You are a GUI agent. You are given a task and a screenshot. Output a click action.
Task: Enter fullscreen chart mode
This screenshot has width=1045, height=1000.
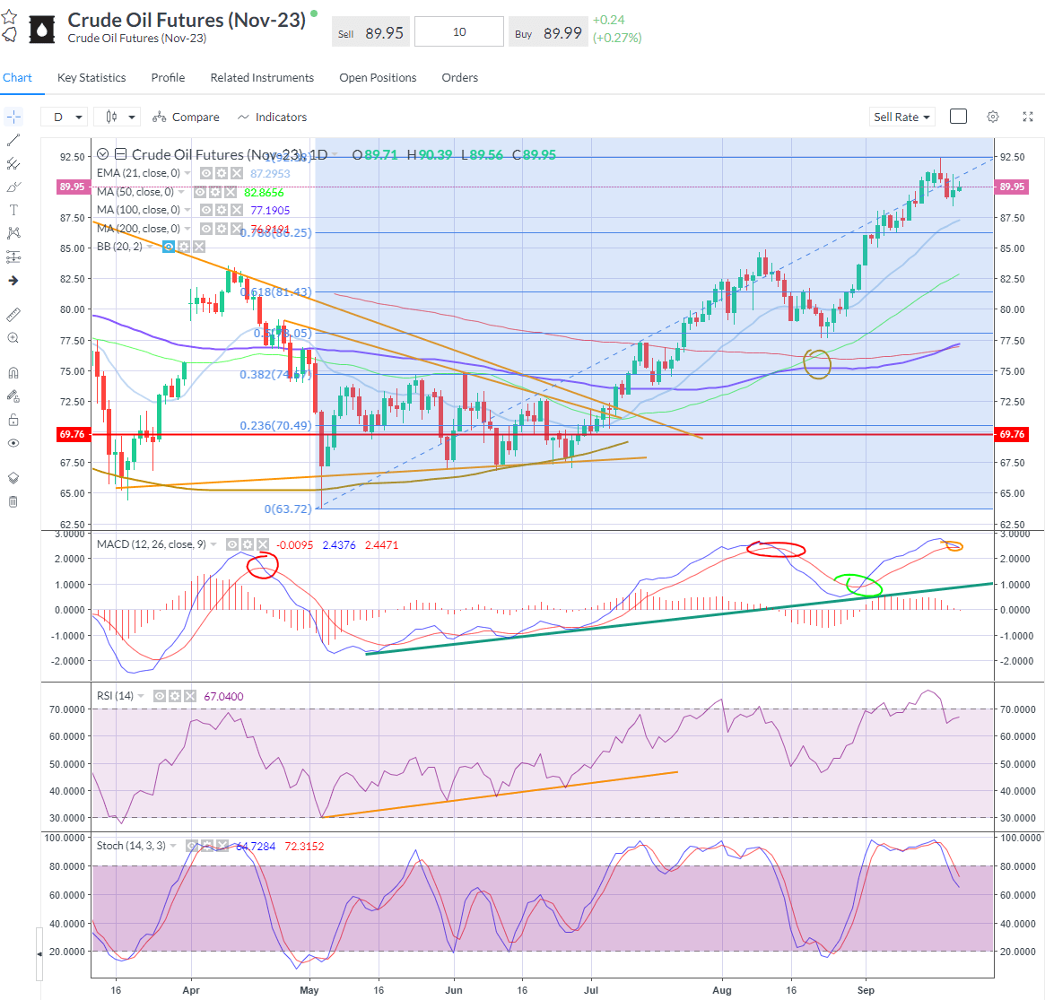1028,117
